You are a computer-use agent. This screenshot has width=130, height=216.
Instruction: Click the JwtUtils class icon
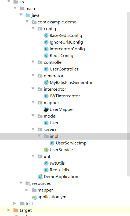click(46, 163)
